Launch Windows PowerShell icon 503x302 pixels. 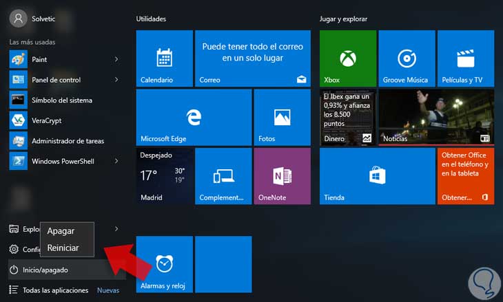(19, 161)
